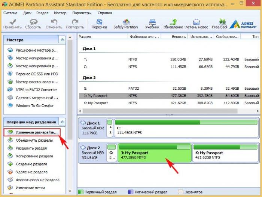Click the Применить (Apply) toolbar icon

coord(12,24)
